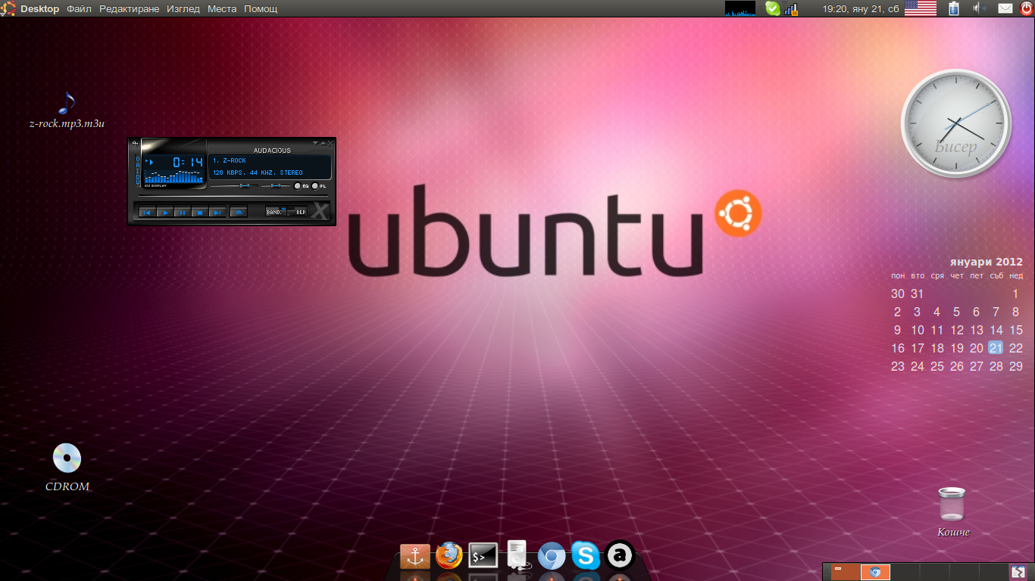Switch to the first workspace in the pager
This screenshot has width=1035, height=581.
point(846,572)
